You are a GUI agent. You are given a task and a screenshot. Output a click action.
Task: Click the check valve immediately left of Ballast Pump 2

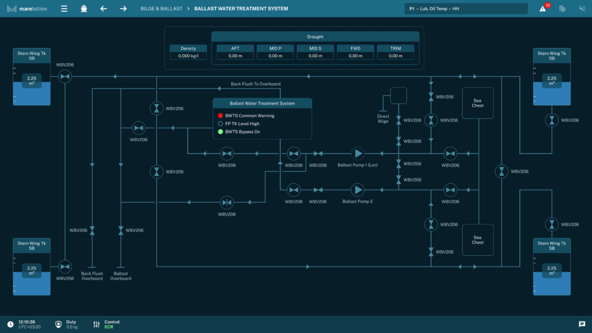click(x=319, y=190)
